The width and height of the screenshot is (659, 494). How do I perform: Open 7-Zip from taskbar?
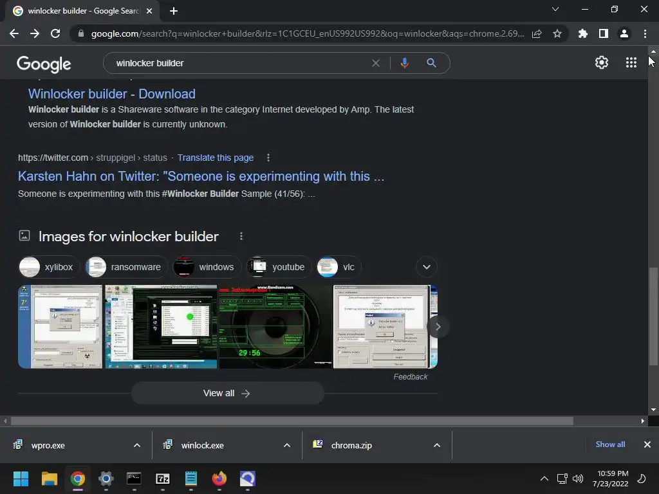[163, 479]
